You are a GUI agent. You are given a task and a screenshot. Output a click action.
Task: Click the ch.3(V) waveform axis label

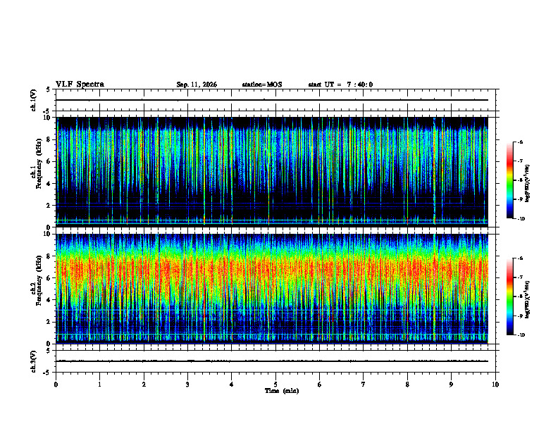point(34,361)
